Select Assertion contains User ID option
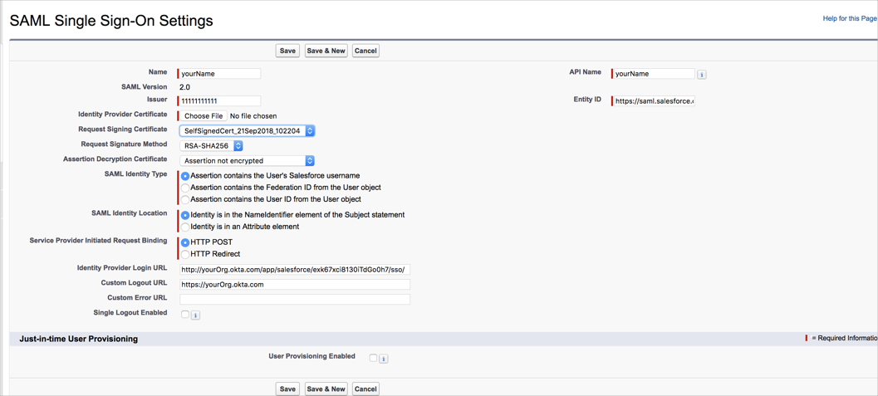 pyautogui.click(x=186, y=199)
